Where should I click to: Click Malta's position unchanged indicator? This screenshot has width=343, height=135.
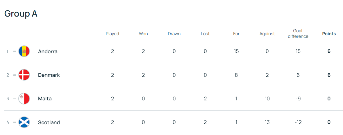tap(15, 99)
